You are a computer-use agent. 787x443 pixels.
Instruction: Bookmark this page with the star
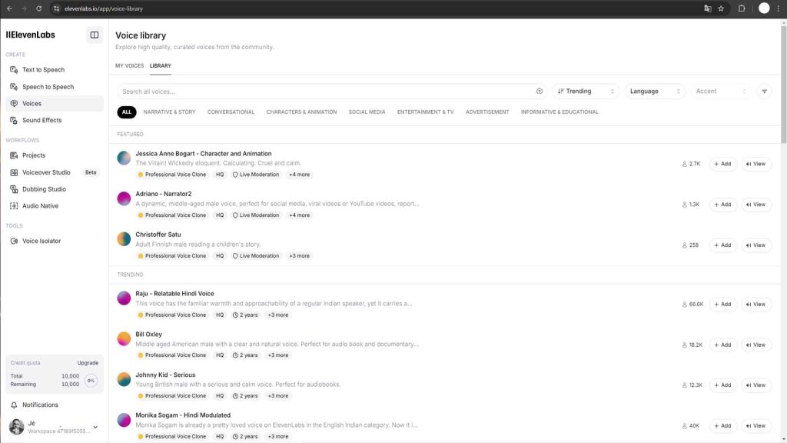[x=721, y=8]
